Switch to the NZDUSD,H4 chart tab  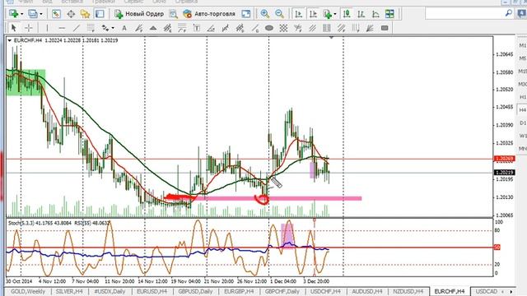pyautogui.click(x=408, y=291)
